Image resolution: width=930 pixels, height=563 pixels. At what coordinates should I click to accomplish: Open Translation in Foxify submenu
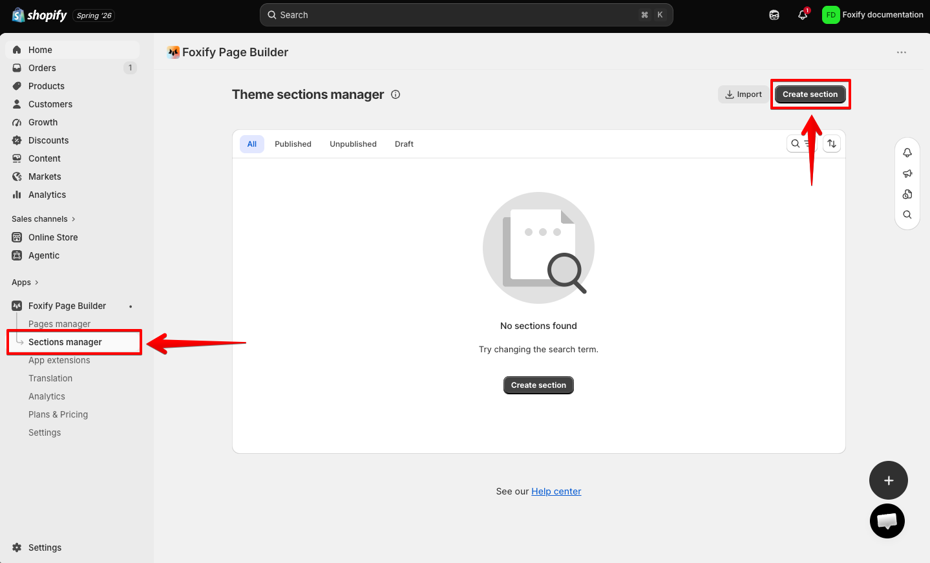[x=50, y=378]
